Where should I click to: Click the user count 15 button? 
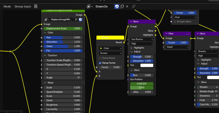point(76,20)
